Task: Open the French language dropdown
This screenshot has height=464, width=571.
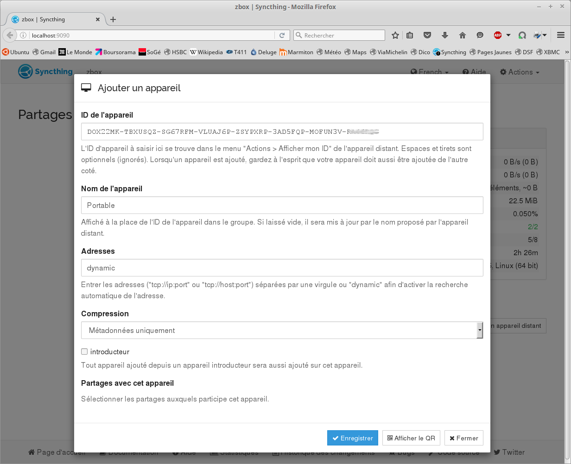Action: [430, 72]
